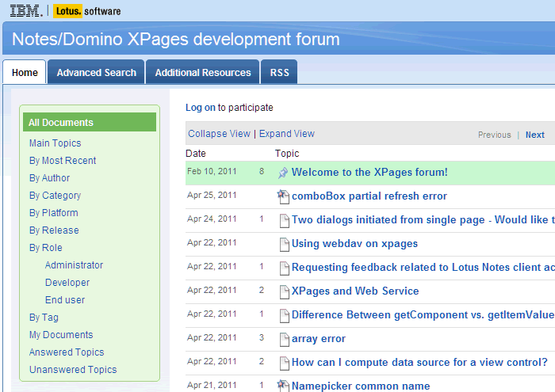Click reply count 8 on Welcome row
Image resolution: width=555 pixels, height=392 pixels.
262,171
